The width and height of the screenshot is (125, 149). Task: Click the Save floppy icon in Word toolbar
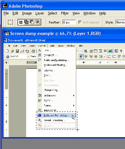point(17,51)
